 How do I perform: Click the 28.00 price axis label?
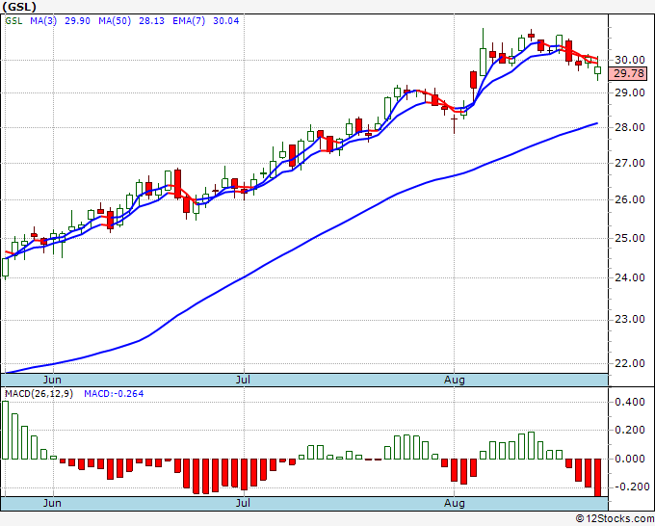click(630, 127)
